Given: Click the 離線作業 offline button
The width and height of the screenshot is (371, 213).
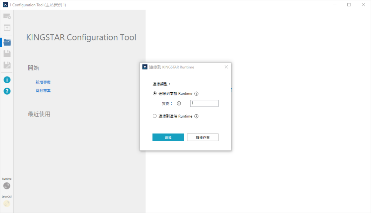Looking at the screenshot, I should [x=203, y=138].
